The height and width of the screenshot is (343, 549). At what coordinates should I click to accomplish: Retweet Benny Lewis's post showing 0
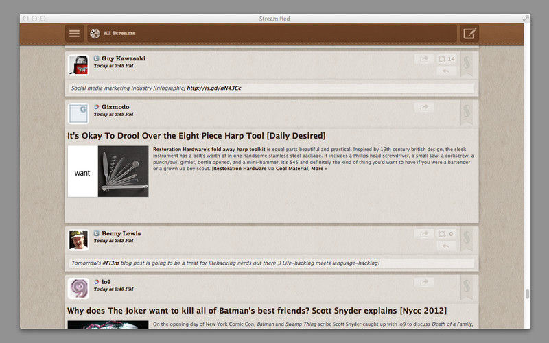(x=446, y=234)
